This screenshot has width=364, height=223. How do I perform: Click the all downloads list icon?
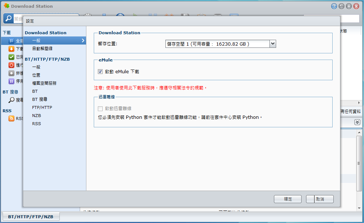tap(11, 41)
